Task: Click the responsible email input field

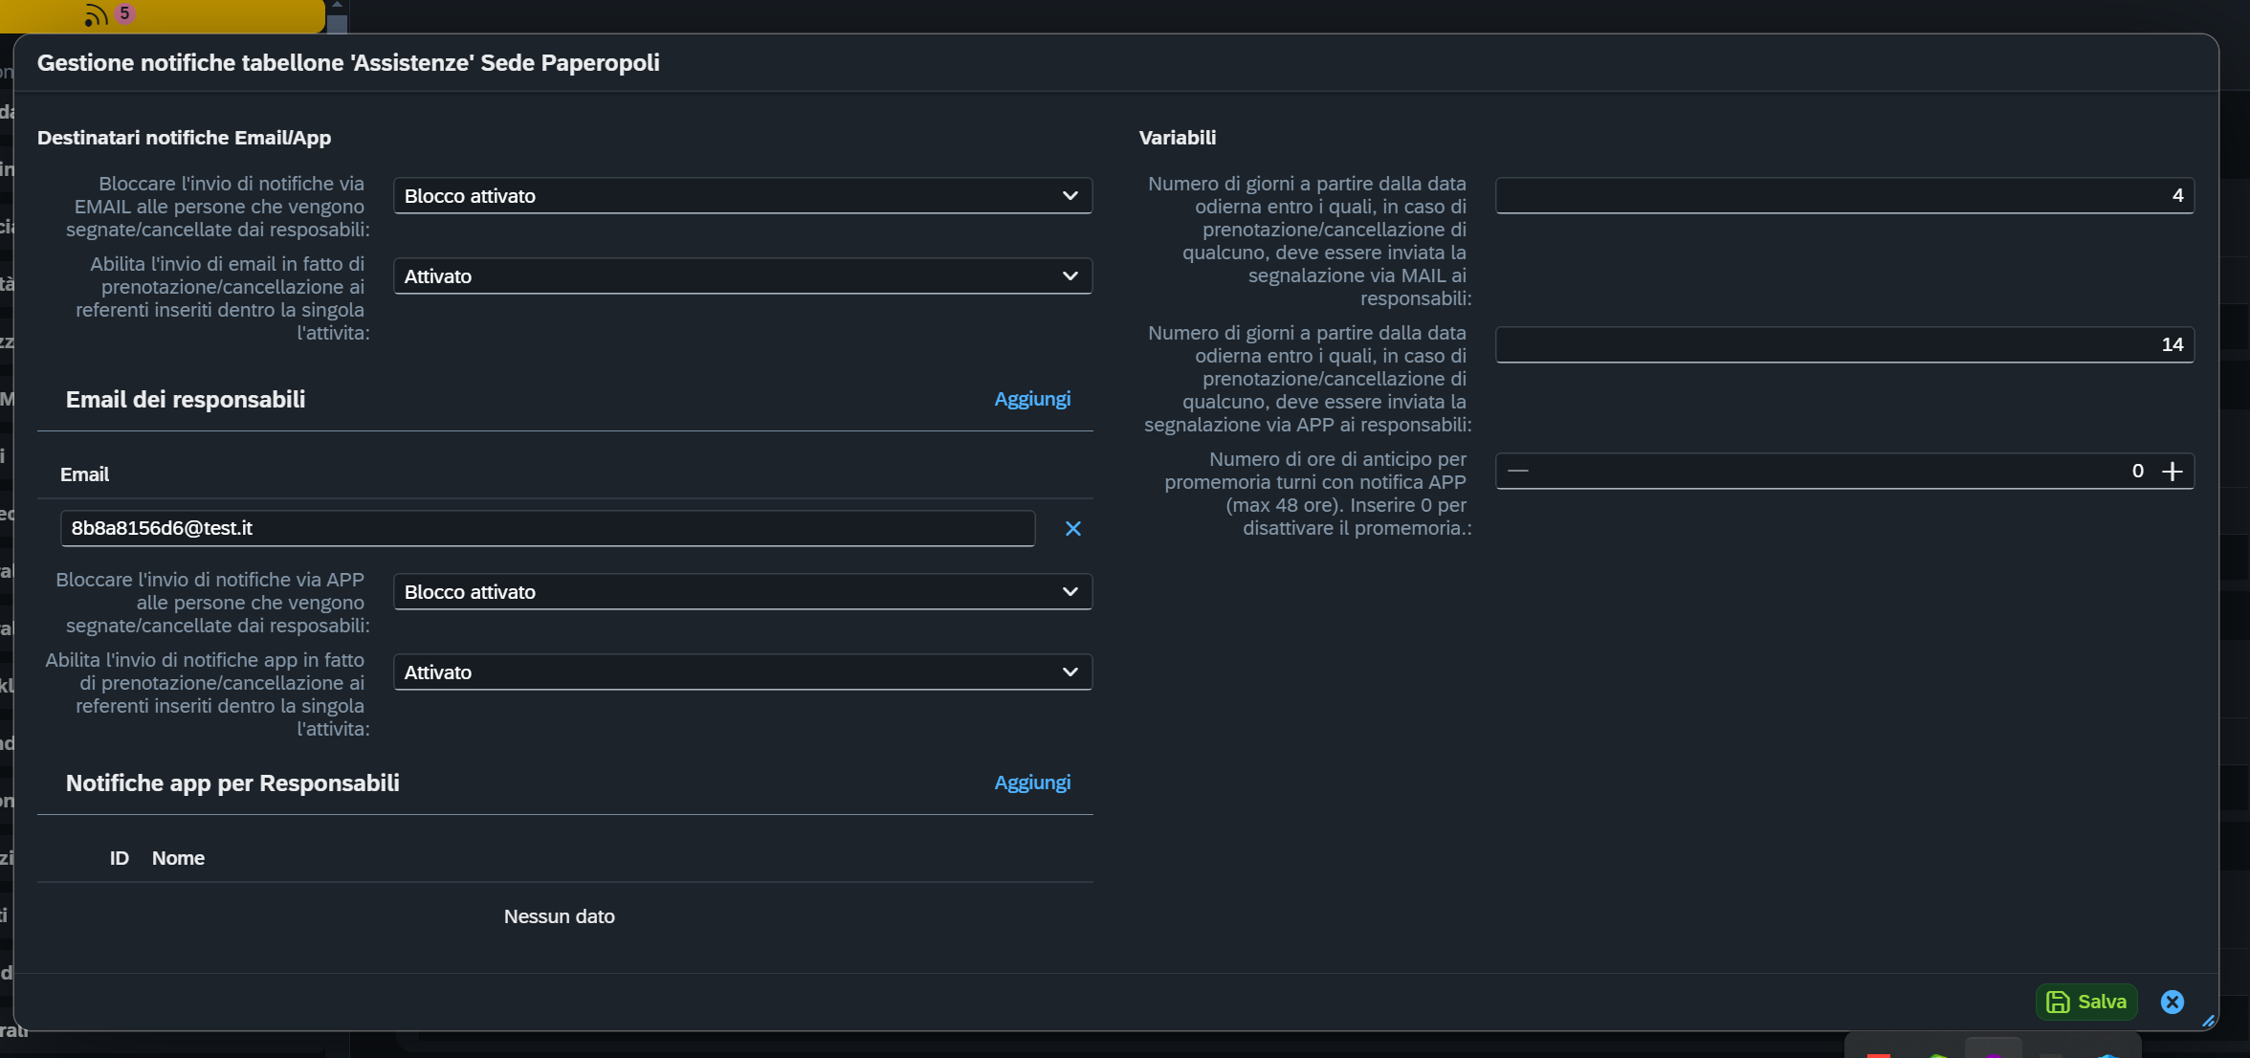Action: (x=547, y=528)
